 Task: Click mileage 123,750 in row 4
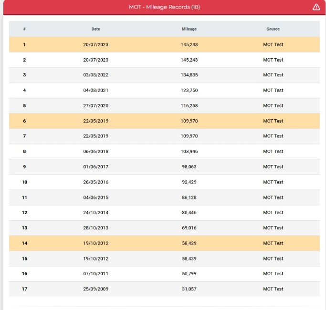[x=189, y=91]
